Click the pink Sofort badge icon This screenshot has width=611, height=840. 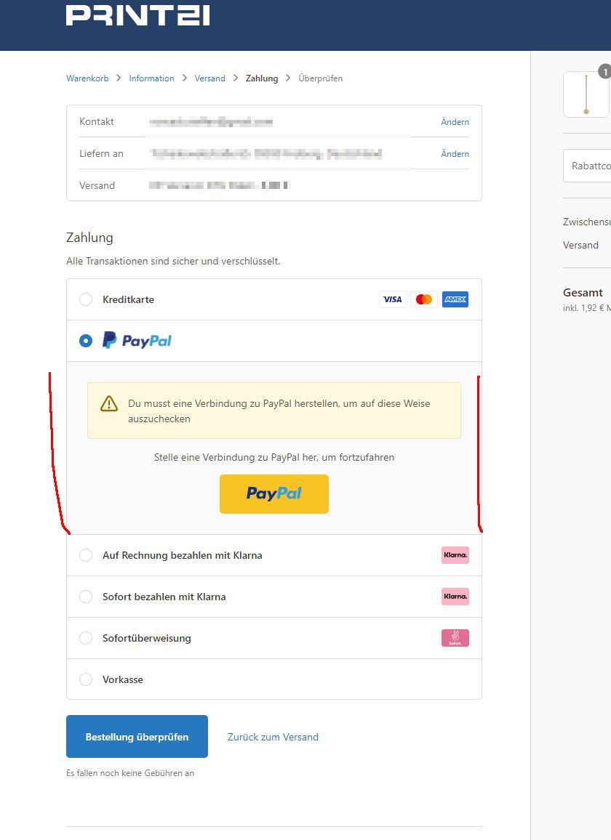[455, 638]
